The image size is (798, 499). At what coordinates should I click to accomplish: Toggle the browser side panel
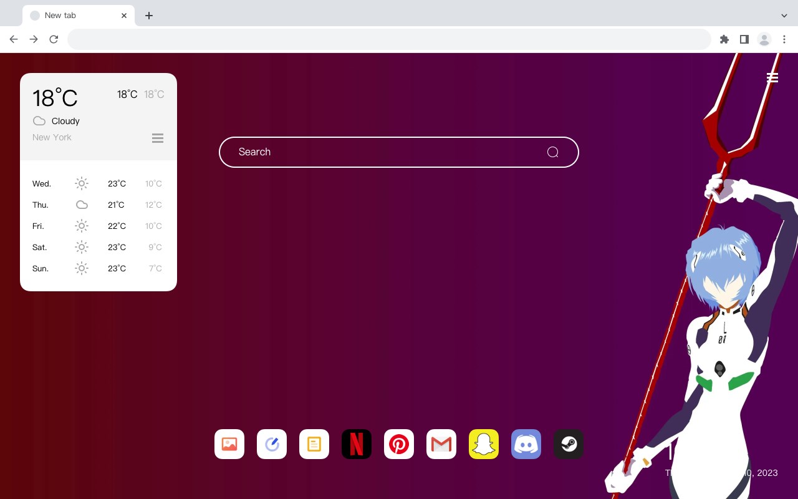[x=744, y=39]
